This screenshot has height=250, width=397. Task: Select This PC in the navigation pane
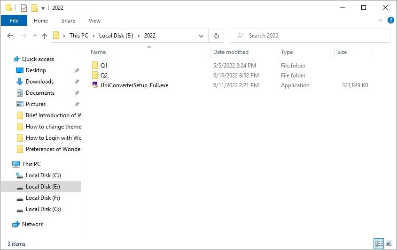[31, 164]
